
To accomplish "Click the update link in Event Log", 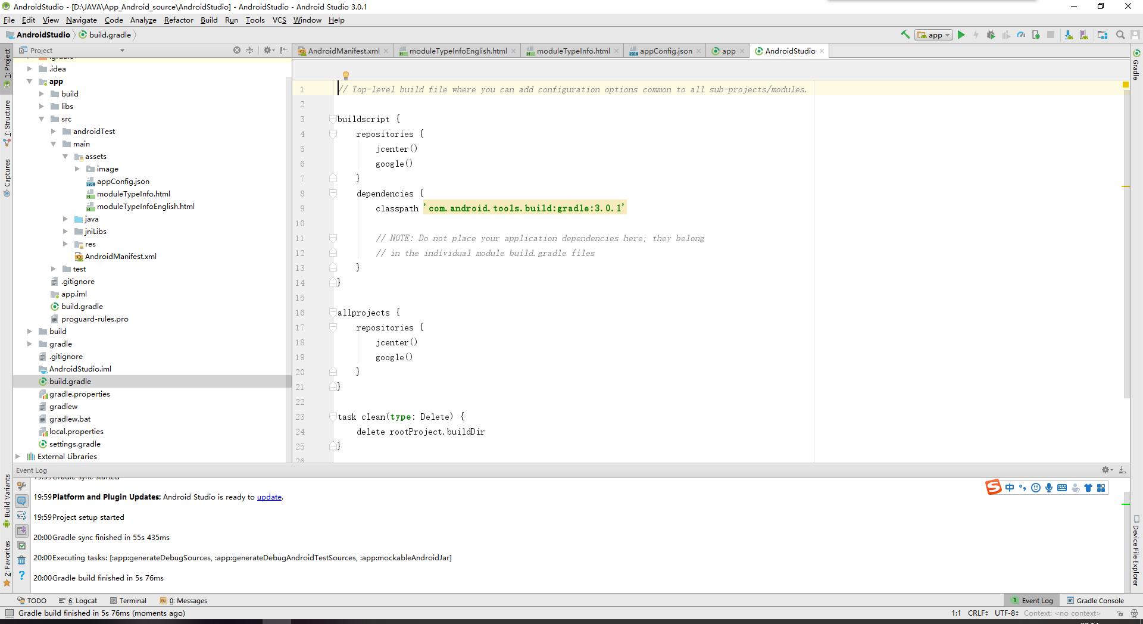I will pyautogui.click(x=269, y=497).
